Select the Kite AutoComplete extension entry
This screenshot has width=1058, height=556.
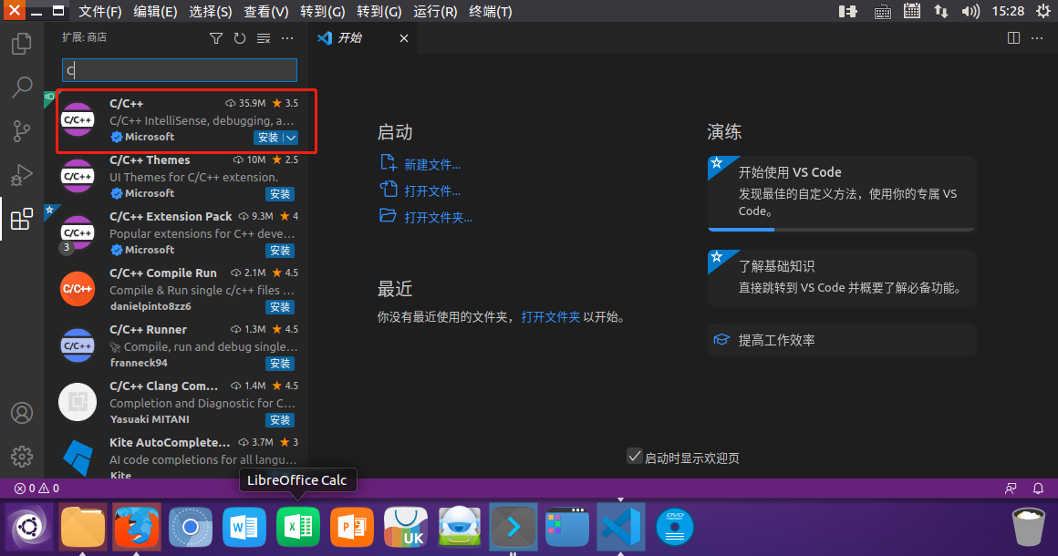pos(177,457)
